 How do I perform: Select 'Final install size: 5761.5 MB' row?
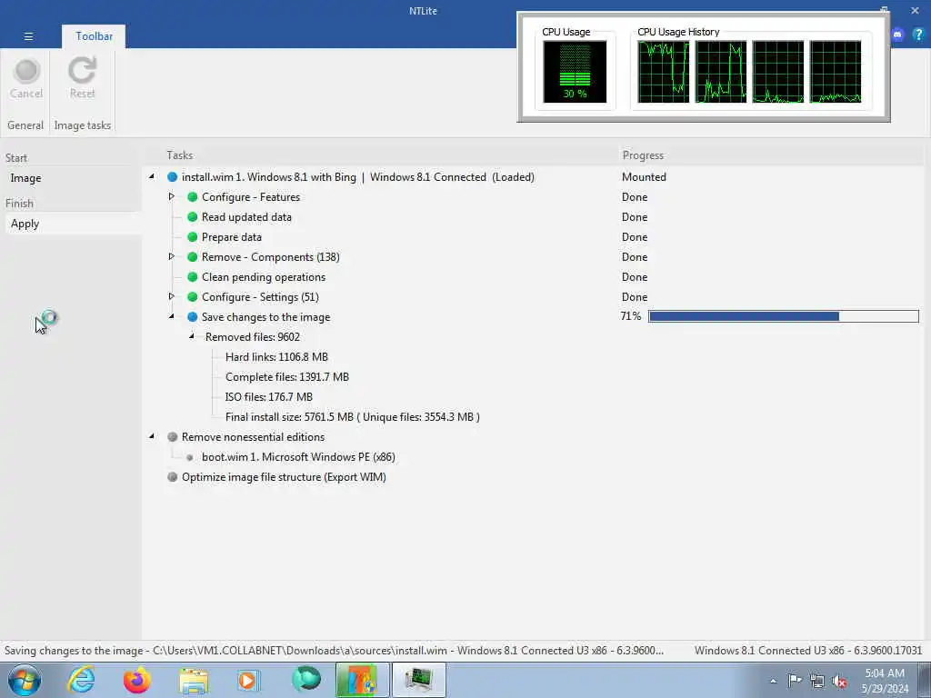click(x=353, y=417)
